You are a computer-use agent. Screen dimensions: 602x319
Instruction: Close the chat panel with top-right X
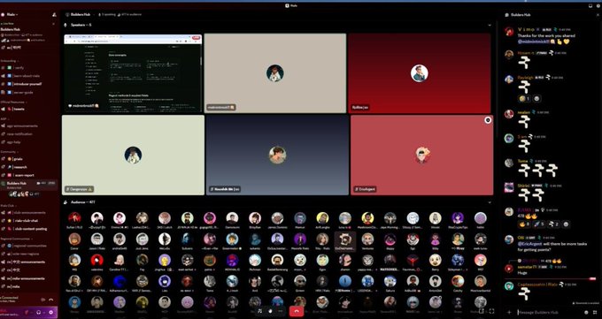(x=598, y=15)
